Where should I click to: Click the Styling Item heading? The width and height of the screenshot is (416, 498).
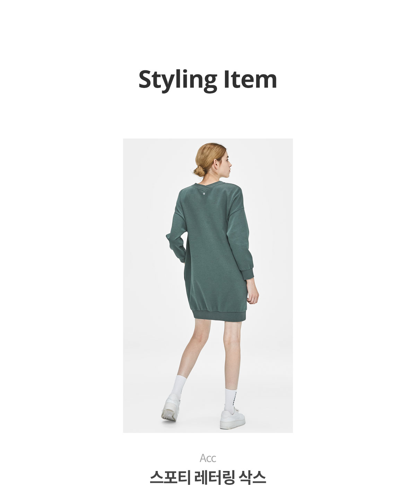pyautogui.click(x=208, y=80)
